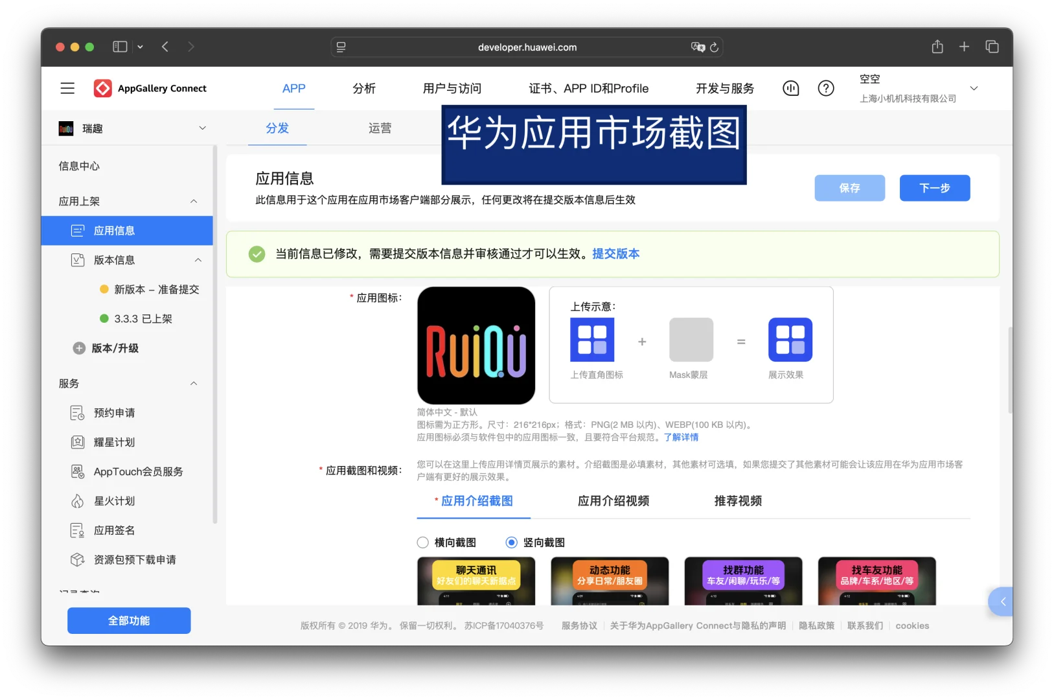Open 信息中心 in the sidebar
Screen dimensions: 1054x700
80,166
